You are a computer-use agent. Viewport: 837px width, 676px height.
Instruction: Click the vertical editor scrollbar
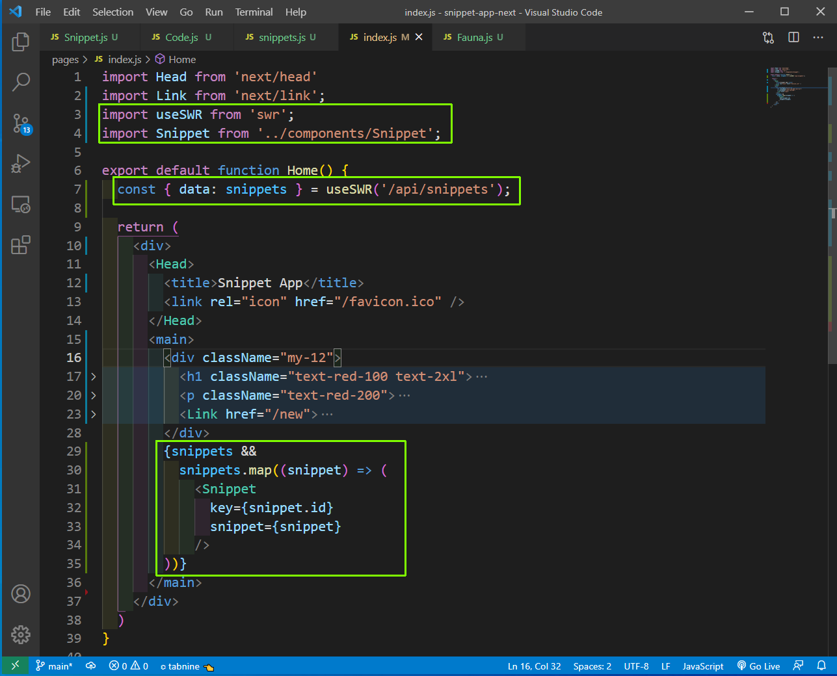[x=832, y=214]
